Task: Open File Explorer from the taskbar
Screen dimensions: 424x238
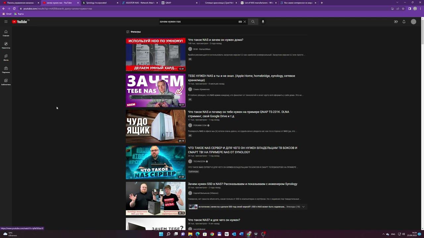Action: 190,234
